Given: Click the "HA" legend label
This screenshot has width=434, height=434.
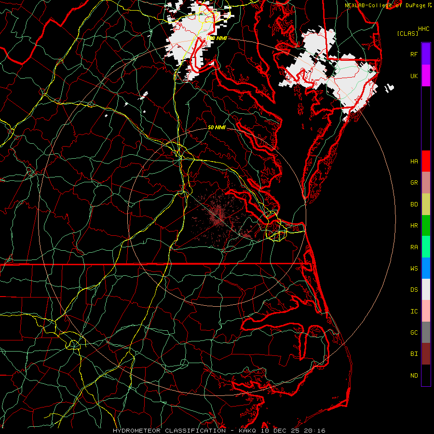Looking at the screenshot, I should tap(414, 161).
